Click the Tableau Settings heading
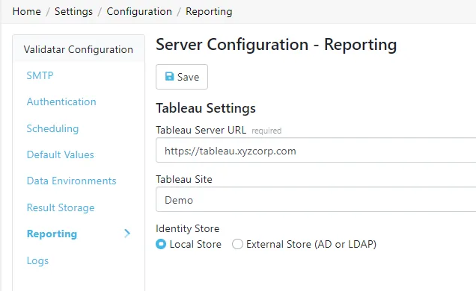 [206, 108]
